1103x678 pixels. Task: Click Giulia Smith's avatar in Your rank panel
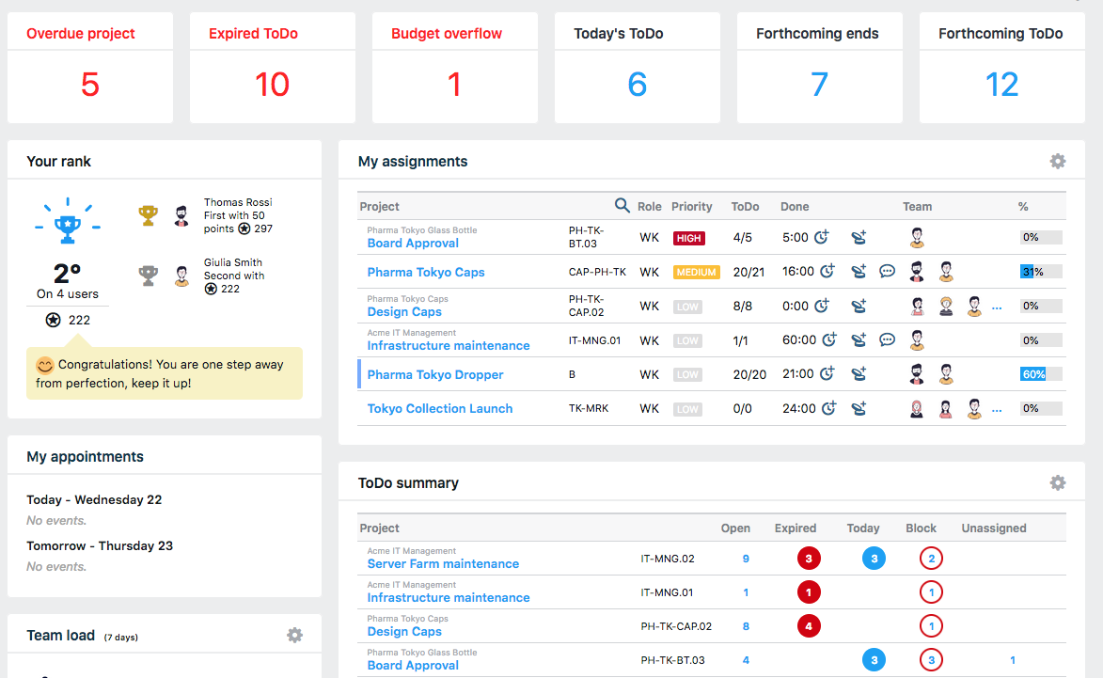[x=181, y=276]
